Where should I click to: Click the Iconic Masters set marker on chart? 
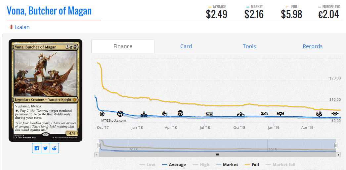(120, 114)
